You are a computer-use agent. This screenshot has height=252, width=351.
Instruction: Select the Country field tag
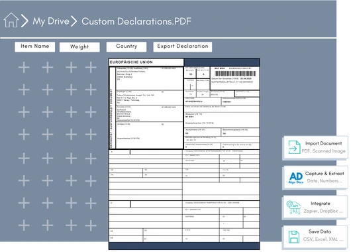pyautogui.click(x=126, y=46)
